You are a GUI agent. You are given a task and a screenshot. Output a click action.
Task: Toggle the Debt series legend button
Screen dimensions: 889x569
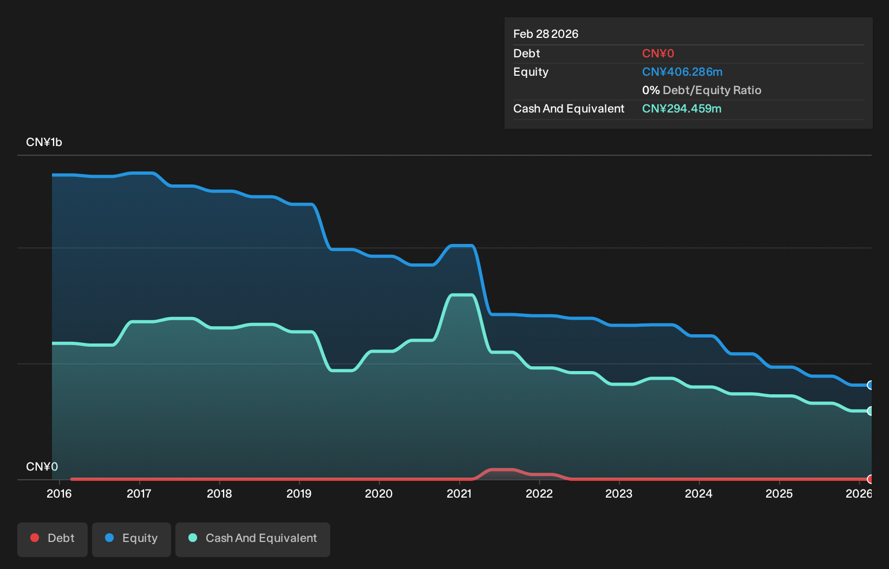coord(53,539)
